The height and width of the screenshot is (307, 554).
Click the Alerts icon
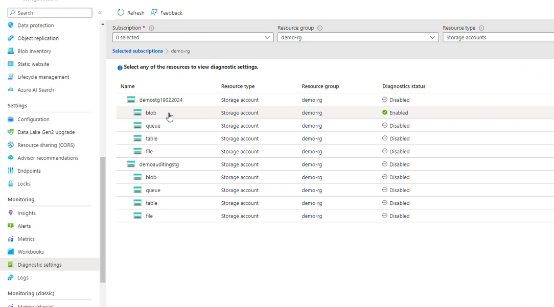pyautogui.click(x=11, y=226)
